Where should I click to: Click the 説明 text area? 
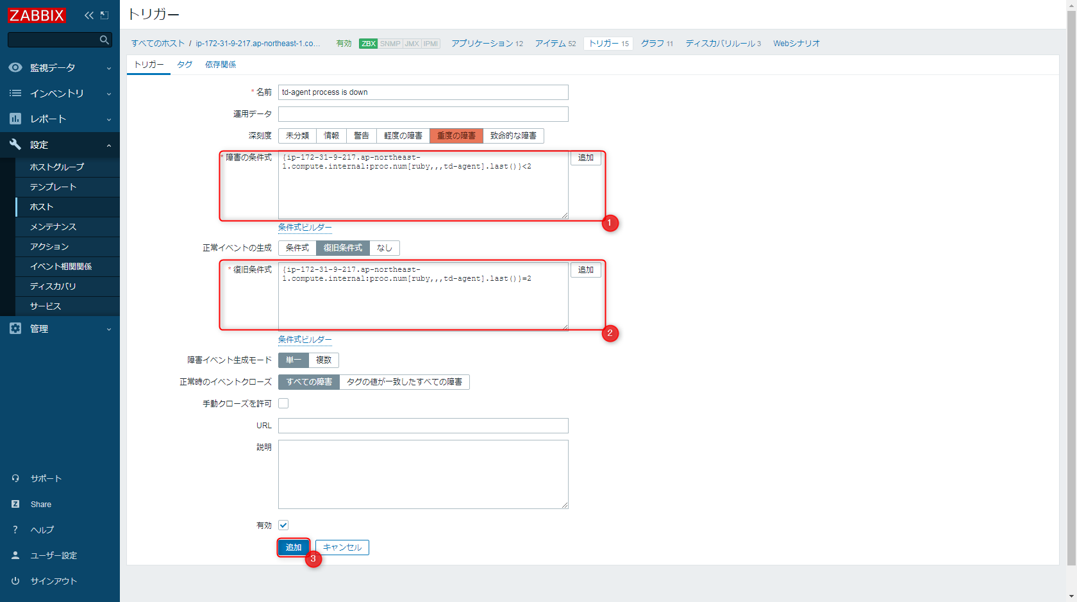pos(423,474)
